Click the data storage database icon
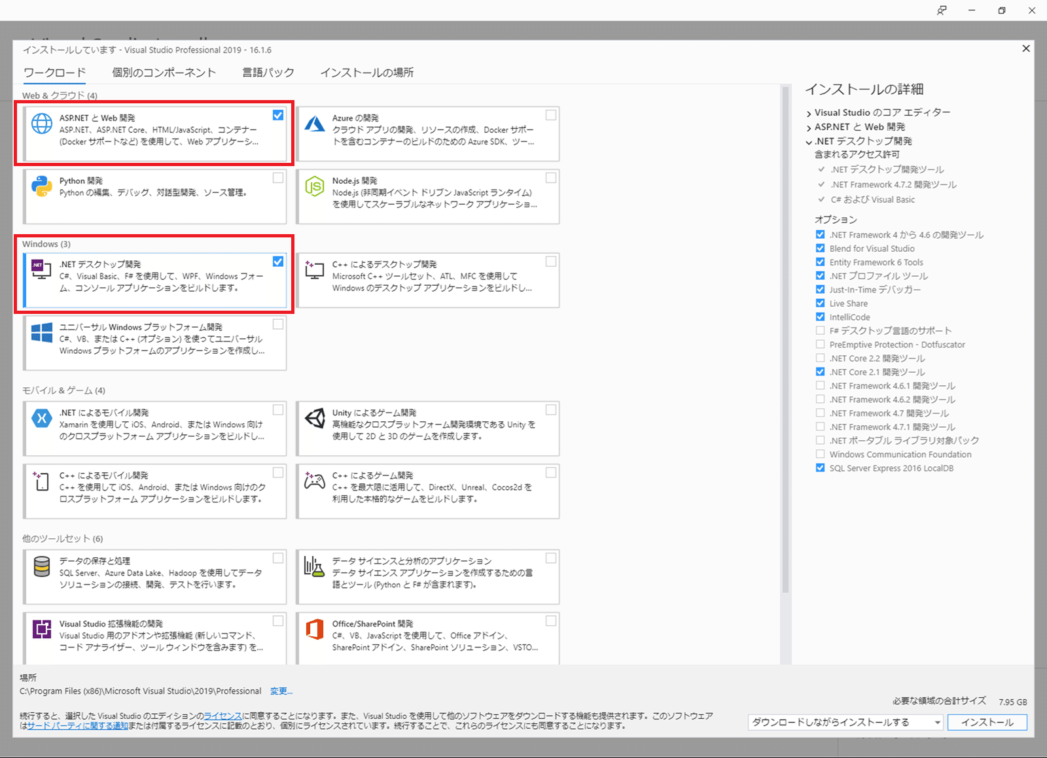 [42, 566]
